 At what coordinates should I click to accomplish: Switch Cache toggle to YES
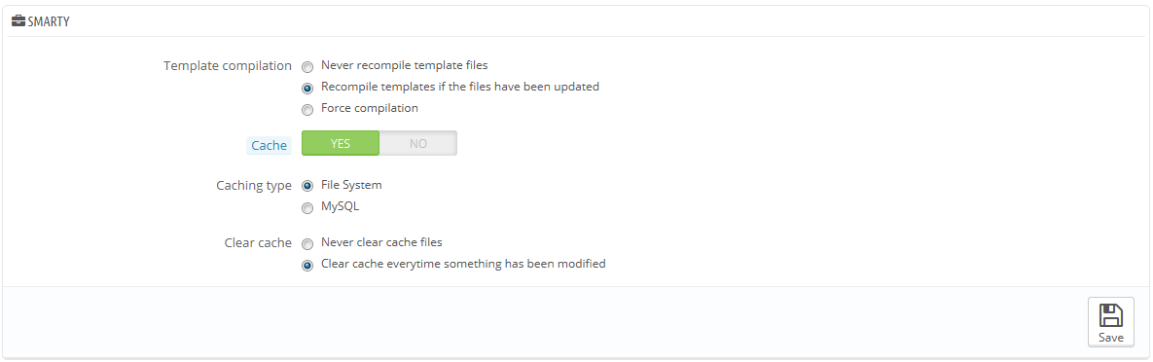341,143
